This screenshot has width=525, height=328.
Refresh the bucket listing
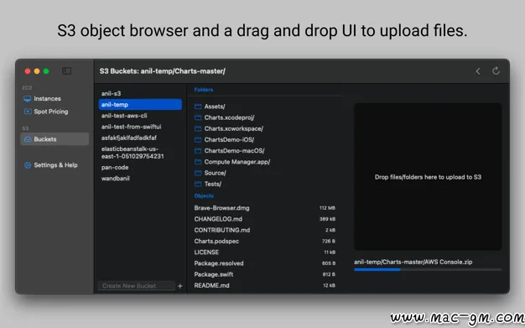496,70
